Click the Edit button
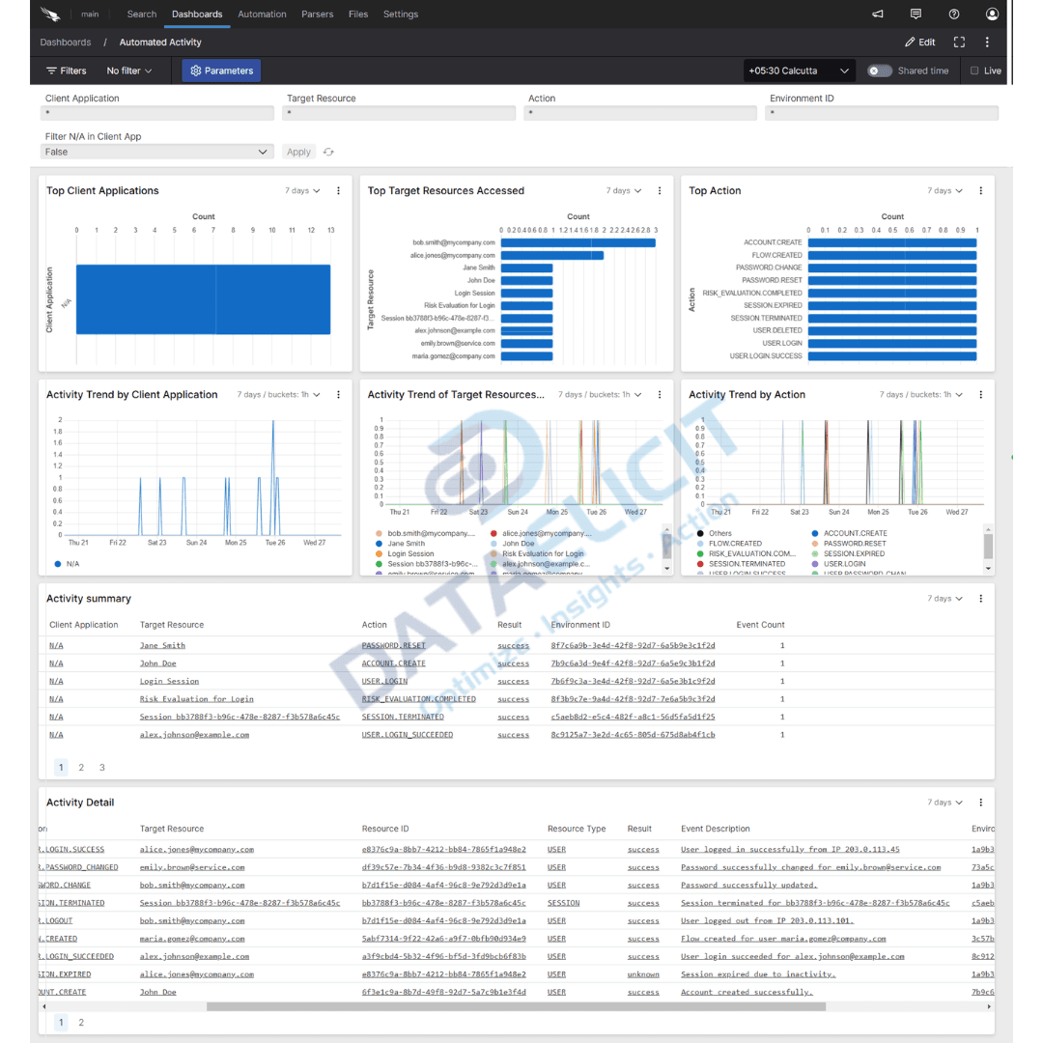This screenshot has width=1043, height=1043. click(x=918, y=42)
